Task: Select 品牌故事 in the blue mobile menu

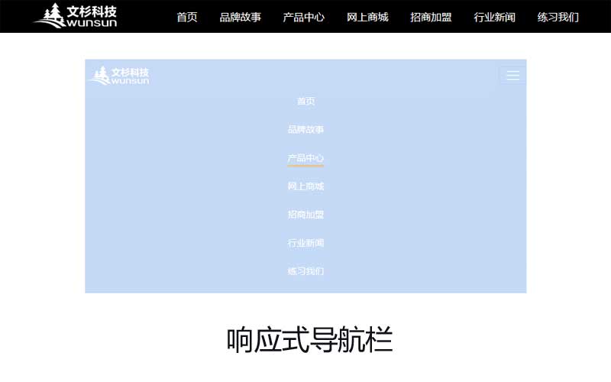Action: pyautogui.click(x=306, y=129)
